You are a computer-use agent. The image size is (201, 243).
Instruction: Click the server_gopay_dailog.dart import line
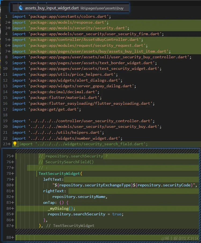coord(74,86)
